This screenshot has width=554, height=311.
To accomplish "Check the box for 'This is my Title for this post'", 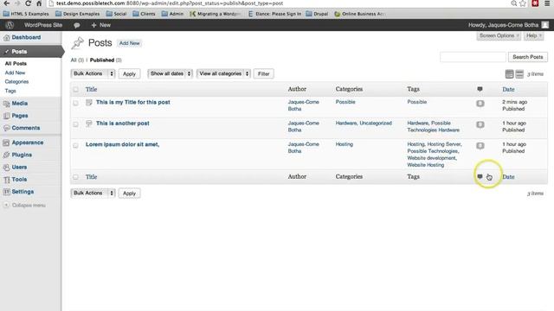I will (75, 104).
